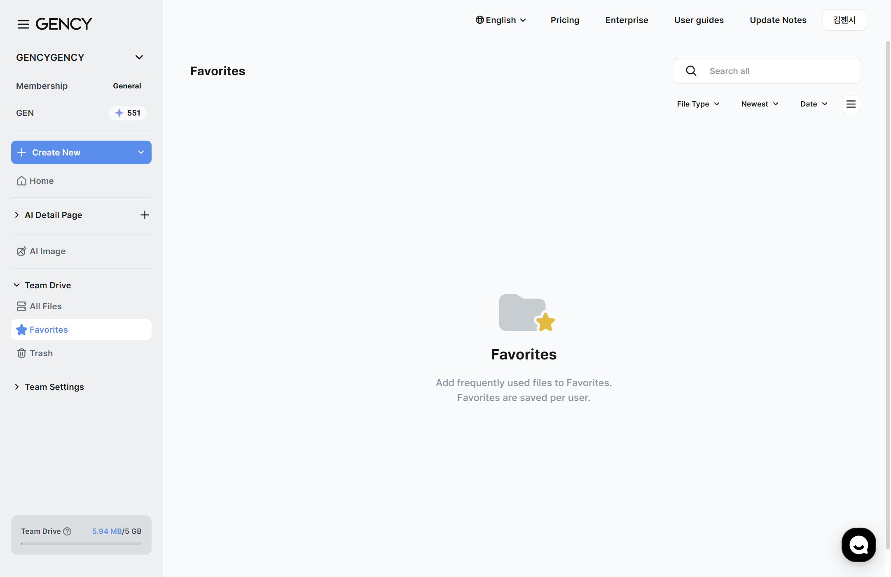Go to Home in the sidebar
Viewport: 891px width, 577px height.
click(x=81, y=181)
